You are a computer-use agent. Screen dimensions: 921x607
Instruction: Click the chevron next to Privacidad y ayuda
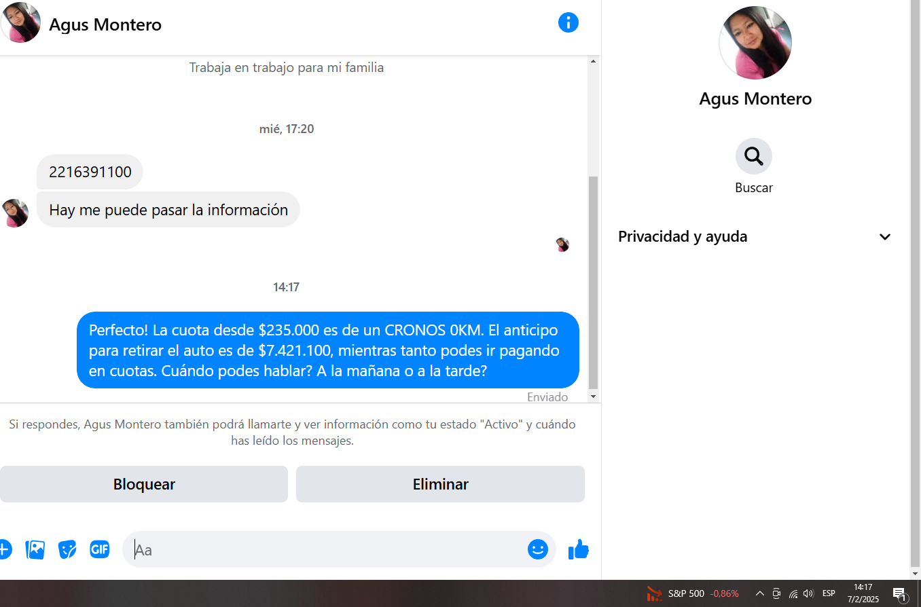884,237
